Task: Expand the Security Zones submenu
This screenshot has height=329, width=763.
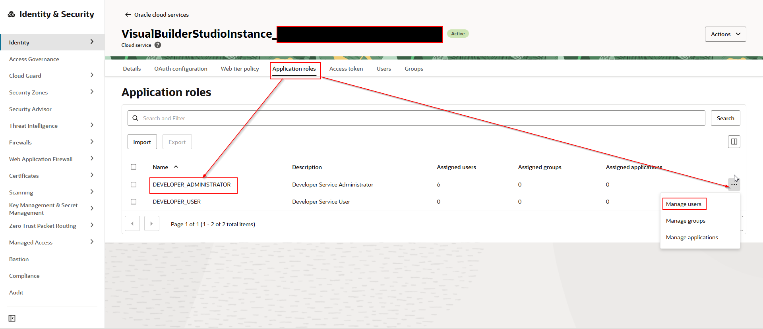Action: tap(92, 92)
